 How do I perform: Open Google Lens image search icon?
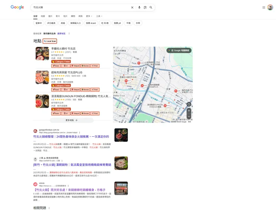(x=145, y=7)
